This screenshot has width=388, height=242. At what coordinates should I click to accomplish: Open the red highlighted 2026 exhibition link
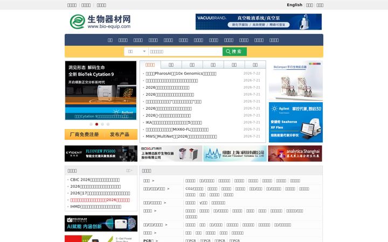tap(100, 200)
